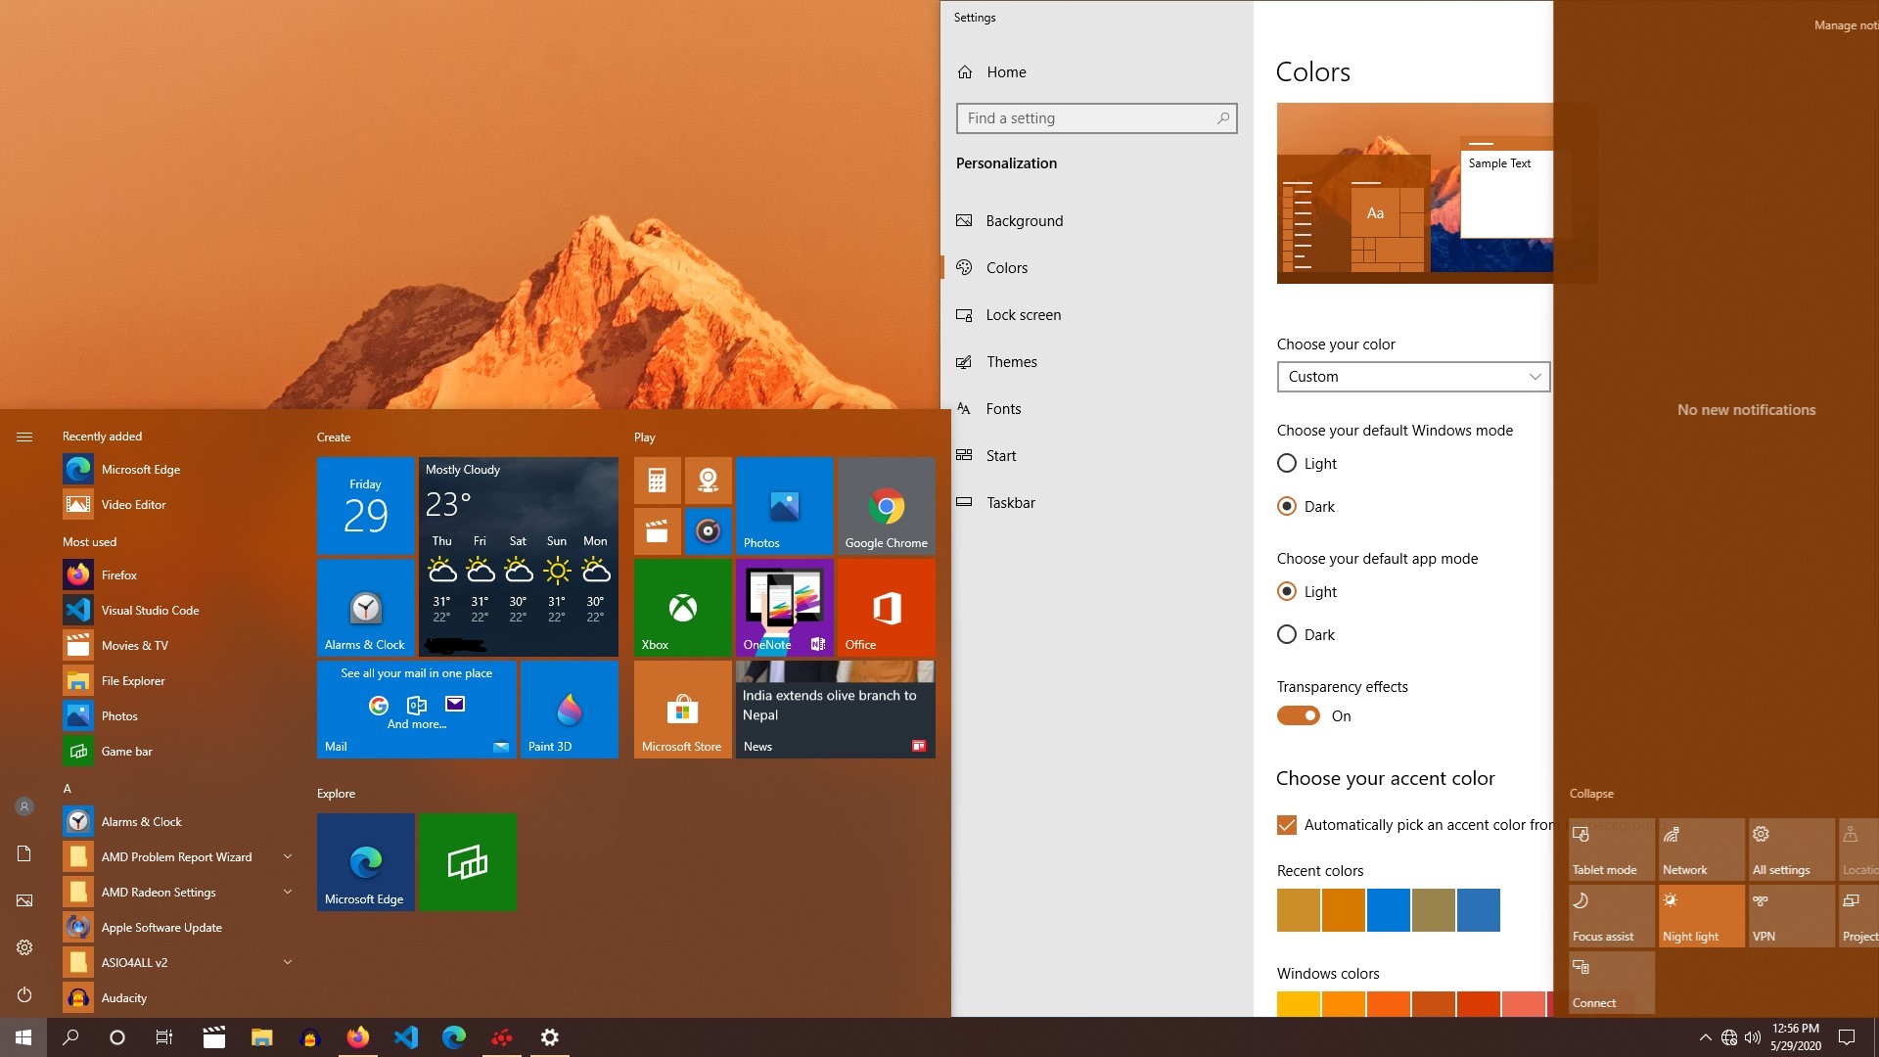Collapse the quick actions panel
This screenshot has height=1057, width=1879.
tap(1591, 793)
